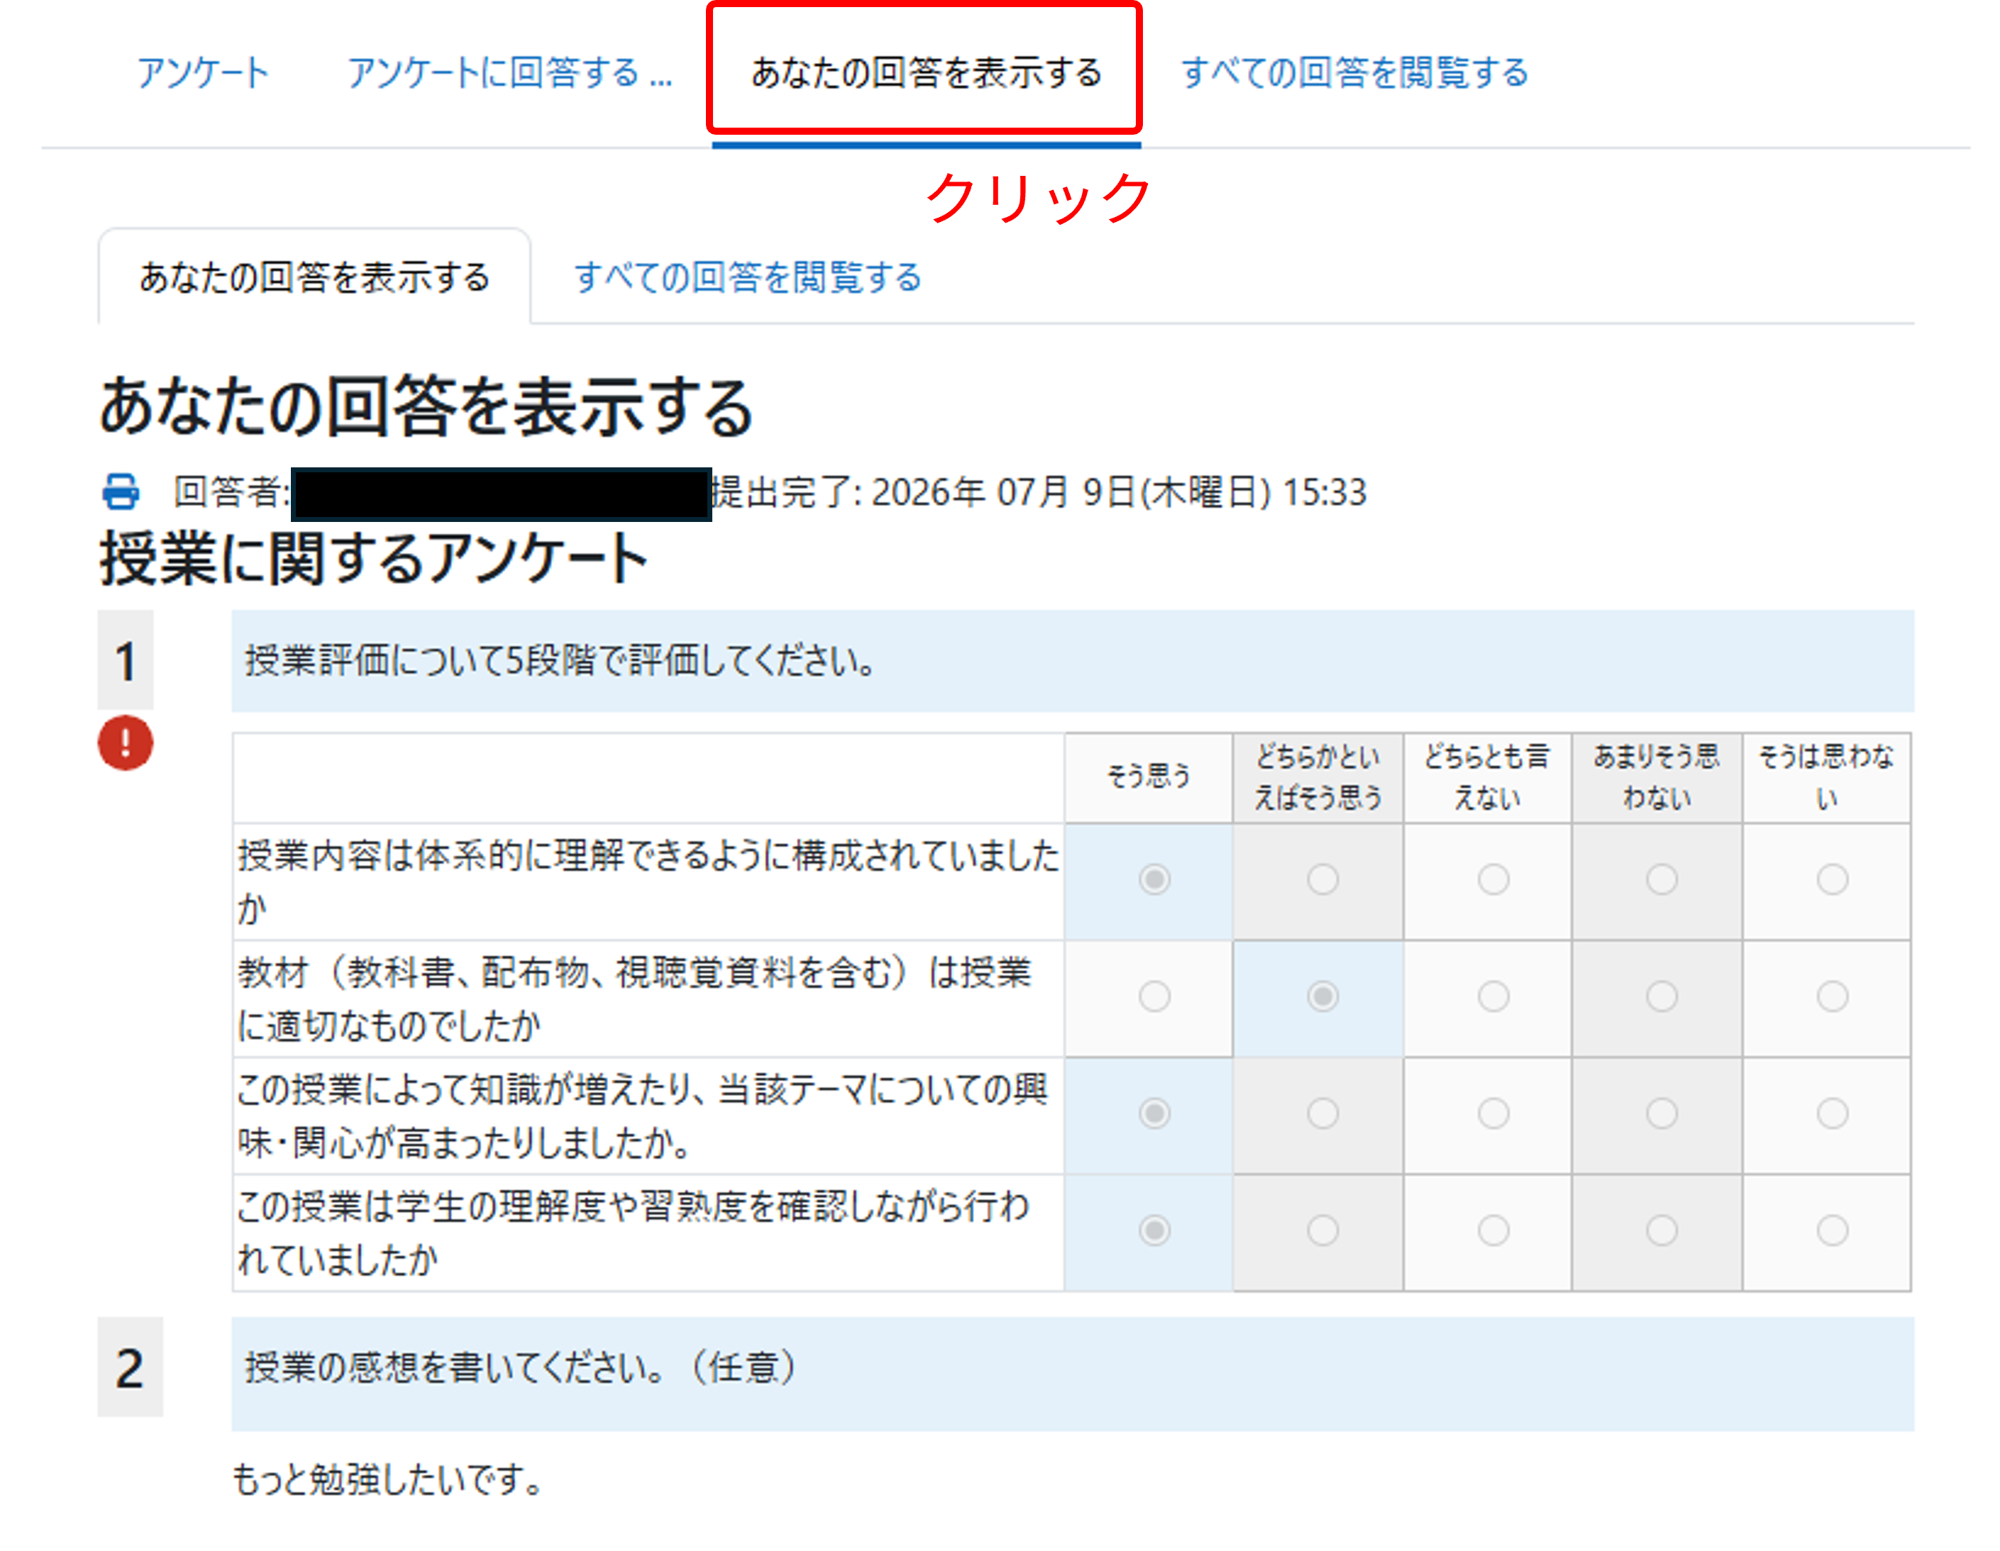Image resolution: width=2000 pixels, height=1551 pixels.
Task: Select そうは思わない for 授業内容は体系的 row
Action: [x=1832, y=879]
